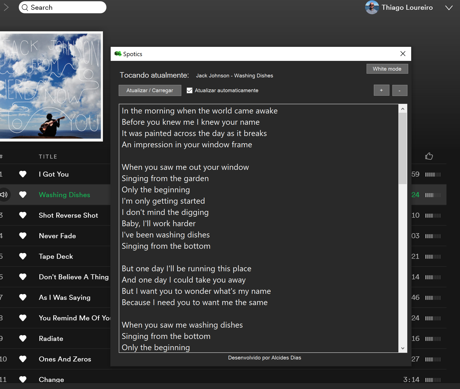Toggle the heart for As I Was Saying
Screen dimensions: 460x389
(23, 297)
